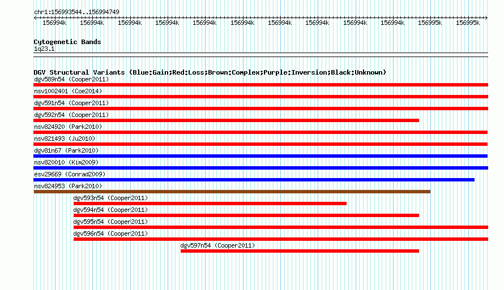Open the nsv1002401 (Coe2014) variant label
Viewport: 504px width, 290px height.
(x=68, y=91)
